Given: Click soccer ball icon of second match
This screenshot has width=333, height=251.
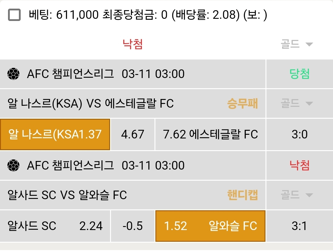Looking at the screenshot, I should tap(13, 166).
